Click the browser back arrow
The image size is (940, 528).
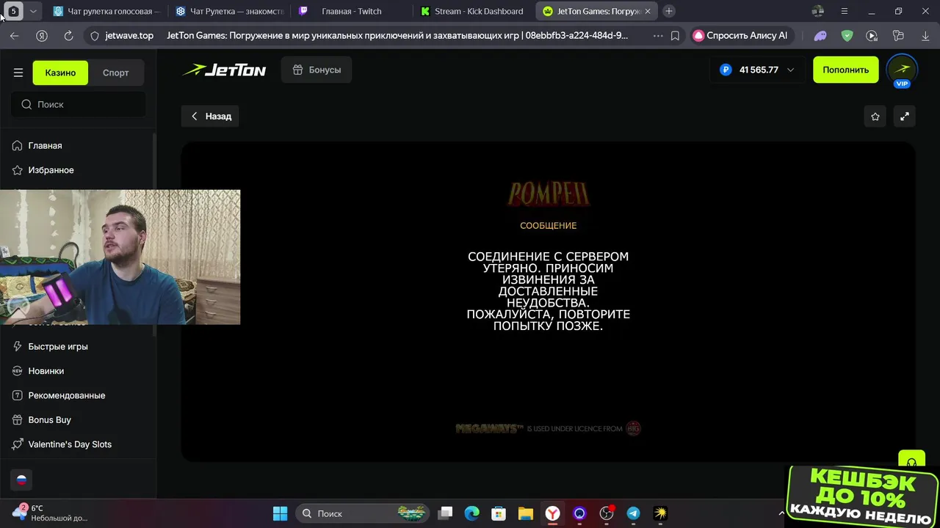(x=14, y=35)
